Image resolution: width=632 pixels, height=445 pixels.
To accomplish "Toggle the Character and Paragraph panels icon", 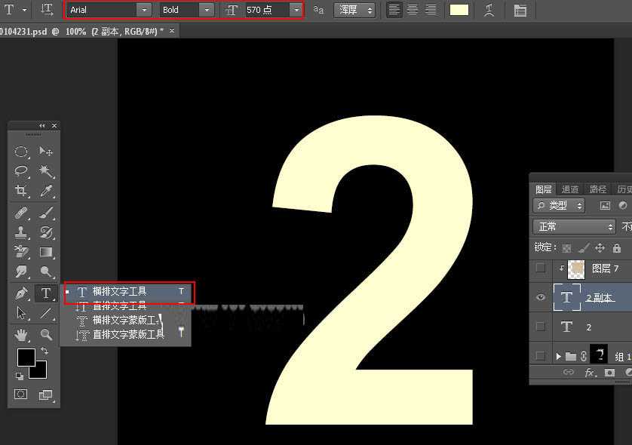I will tap(521, 10).
